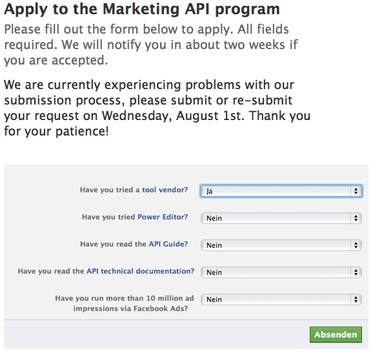Screen dimensions: 373x353
Task: Click the 'Apply to the Marketing API program' heading
Action: [142, 10]
